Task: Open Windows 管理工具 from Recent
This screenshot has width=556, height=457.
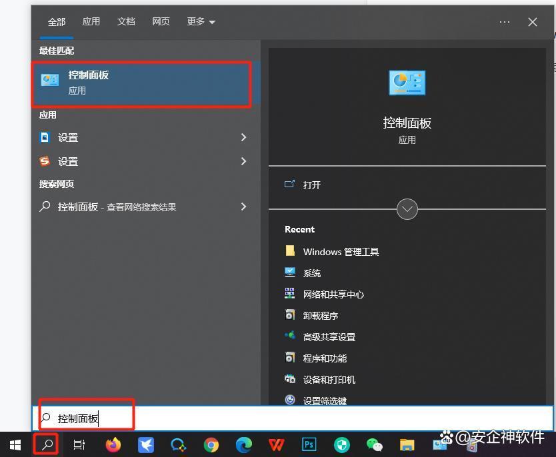Action: [x=341, y=252]
